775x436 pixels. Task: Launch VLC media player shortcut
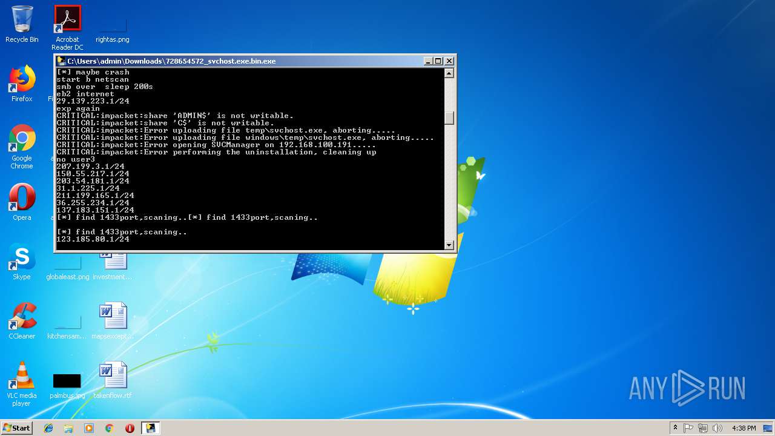click(22, 384)
